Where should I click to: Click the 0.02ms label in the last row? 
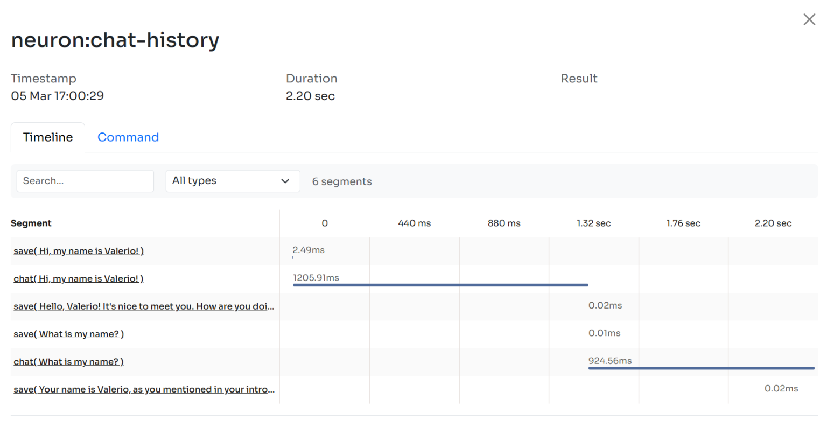click(x=781, y=389)
